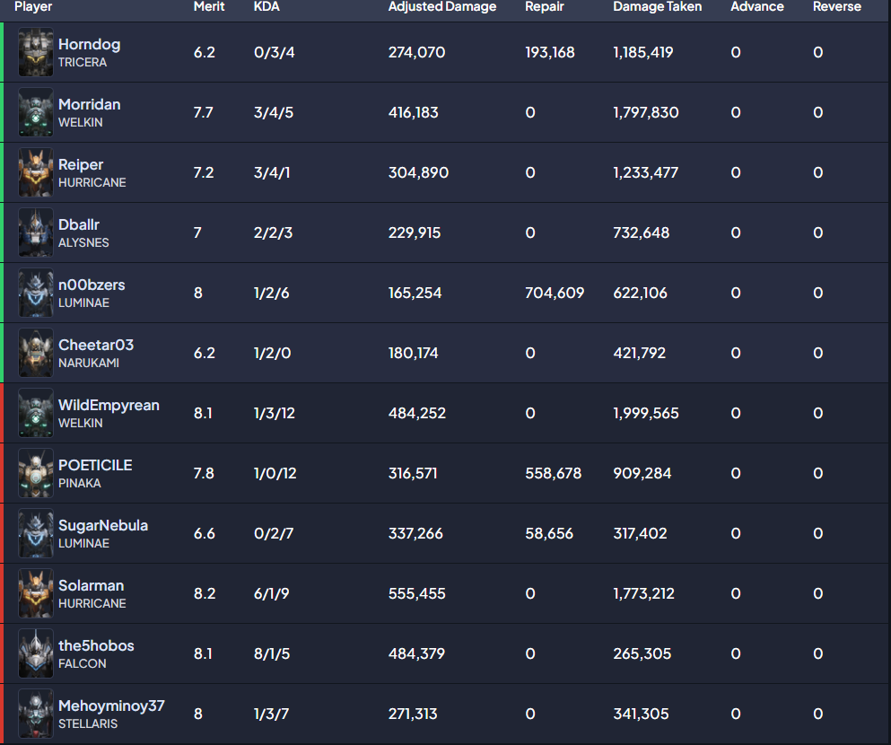Click Horndog's Tricera mech avatar
891x745 pixels.
tap(36, 52)
